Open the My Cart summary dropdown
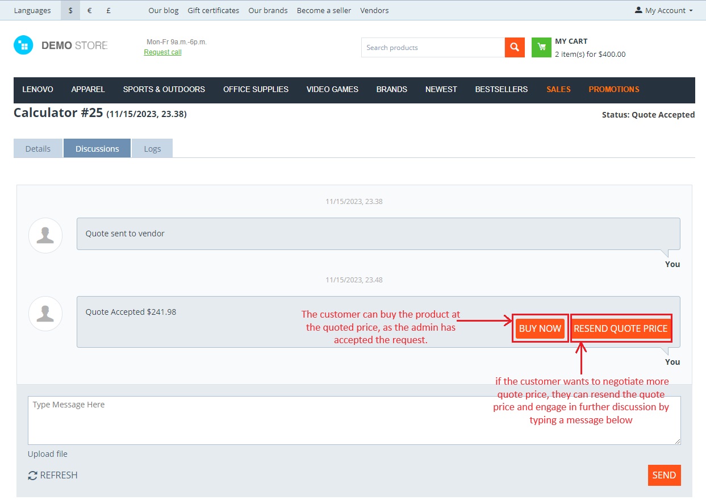 590,48
